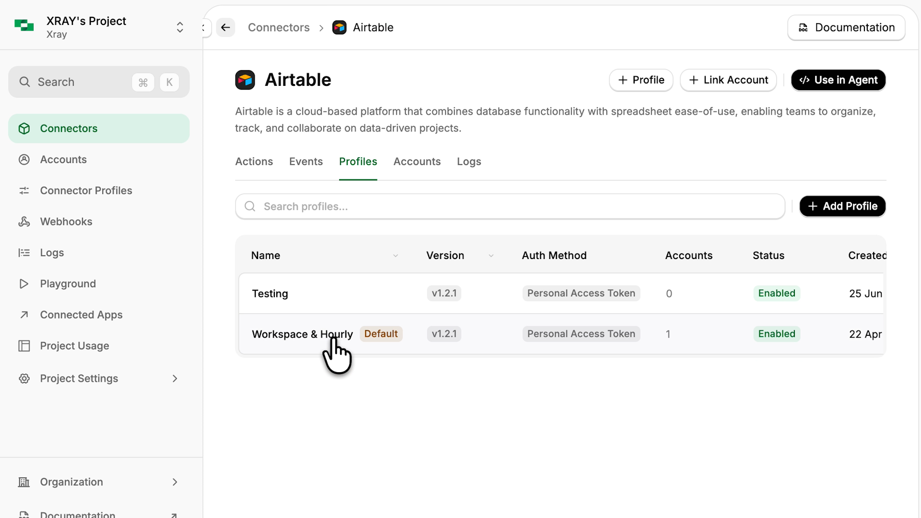Expand the Organization chevron
The image size is (921, 518).
[x=175, y=482]
